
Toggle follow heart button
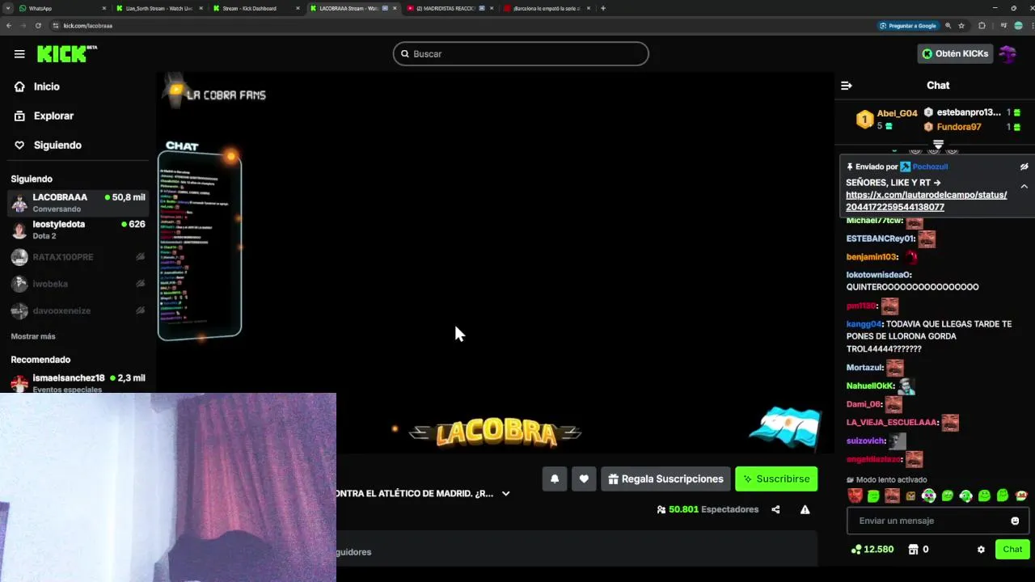click(584, 479)
